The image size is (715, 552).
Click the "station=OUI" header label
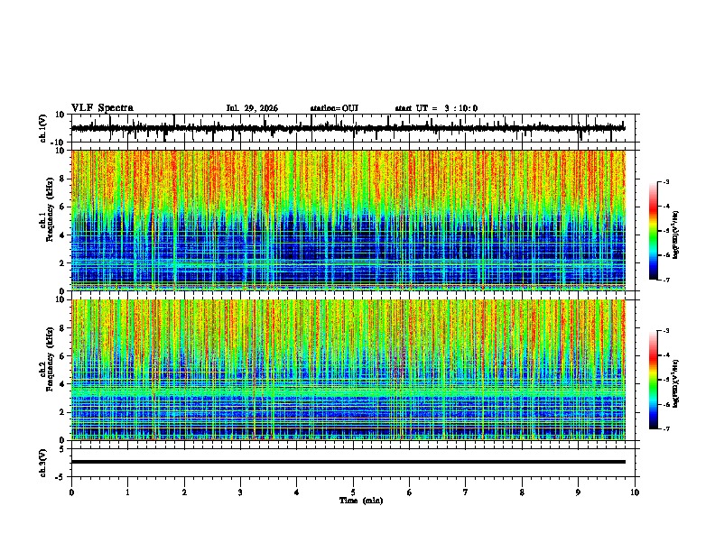[334, 108]
